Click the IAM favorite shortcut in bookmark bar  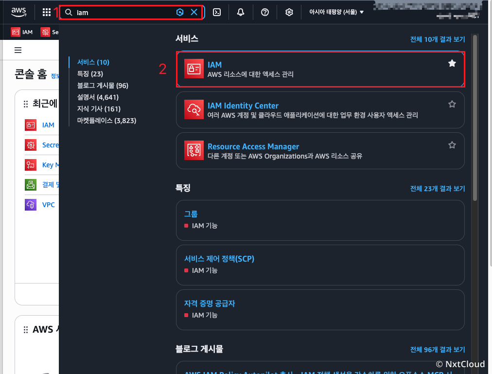(22, 32)
